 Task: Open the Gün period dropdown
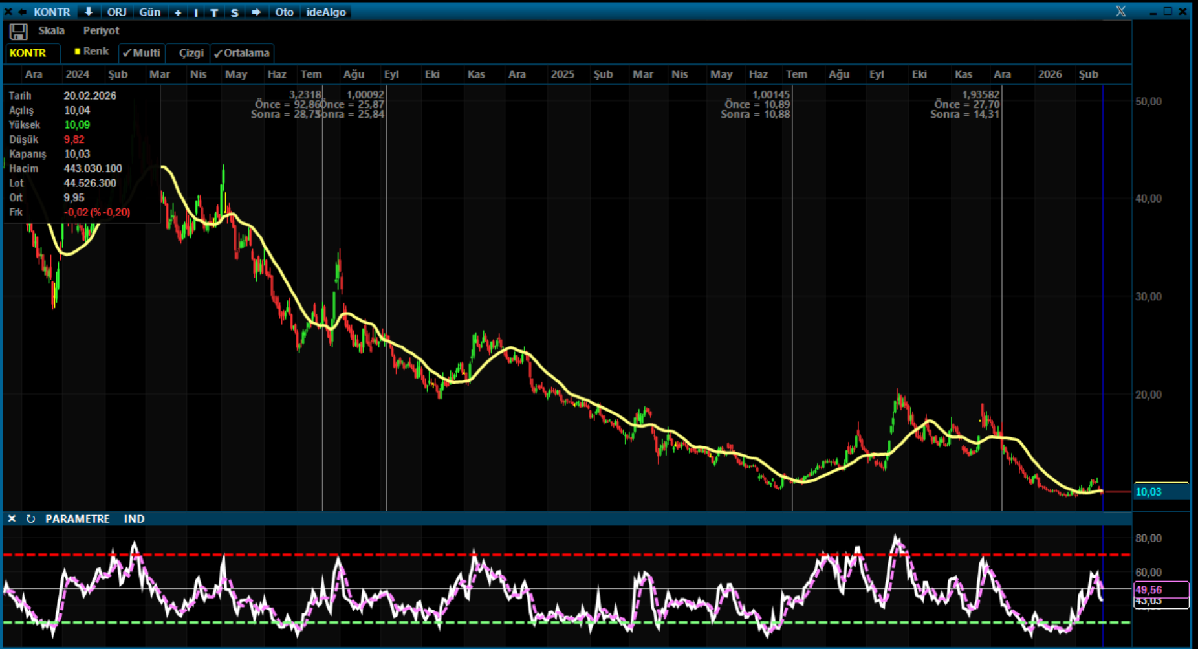click(x=150, y=12)
